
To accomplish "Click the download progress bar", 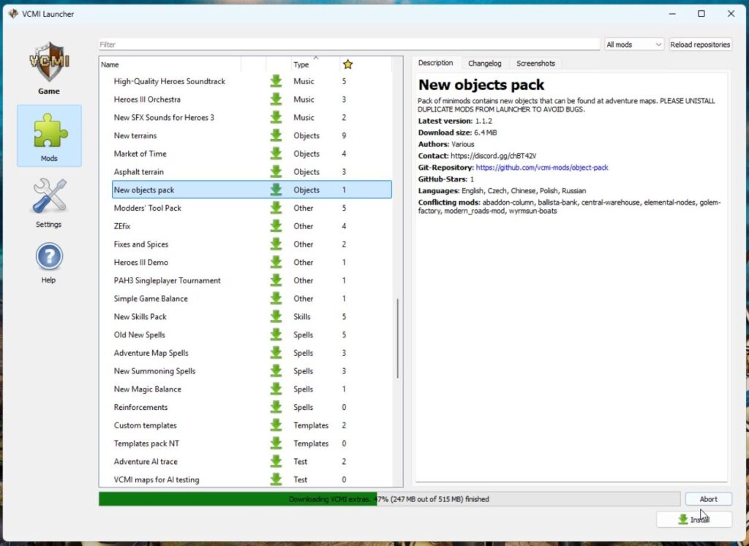I will coord(389,499).
